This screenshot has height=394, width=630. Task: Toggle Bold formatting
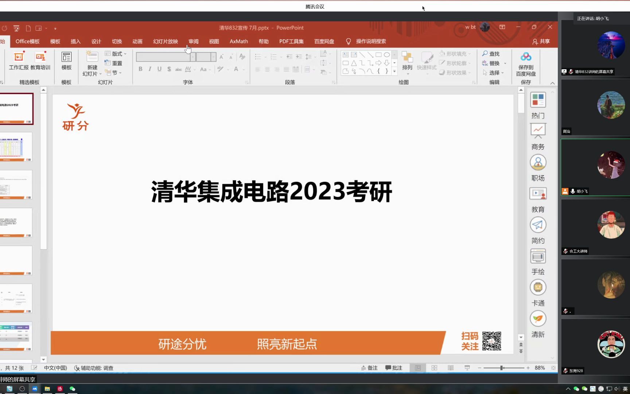[140, 69]
